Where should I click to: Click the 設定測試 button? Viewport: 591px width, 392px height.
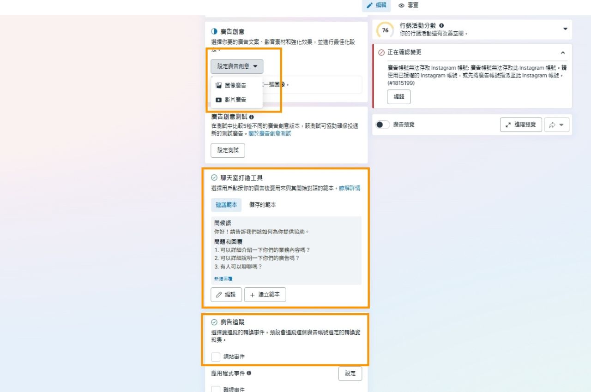[228, 150]
